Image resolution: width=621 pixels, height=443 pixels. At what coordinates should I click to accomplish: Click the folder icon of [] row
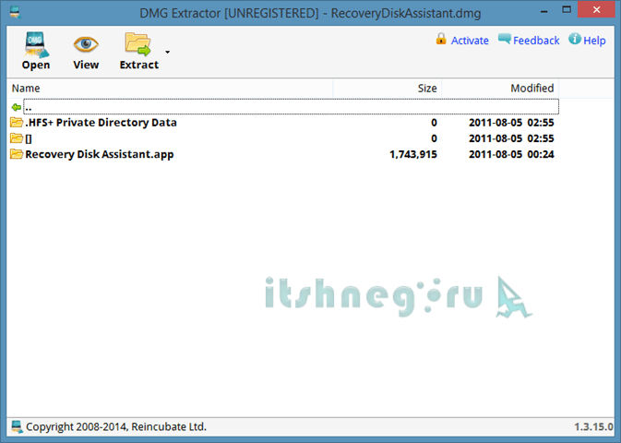[x=17, y=138]
